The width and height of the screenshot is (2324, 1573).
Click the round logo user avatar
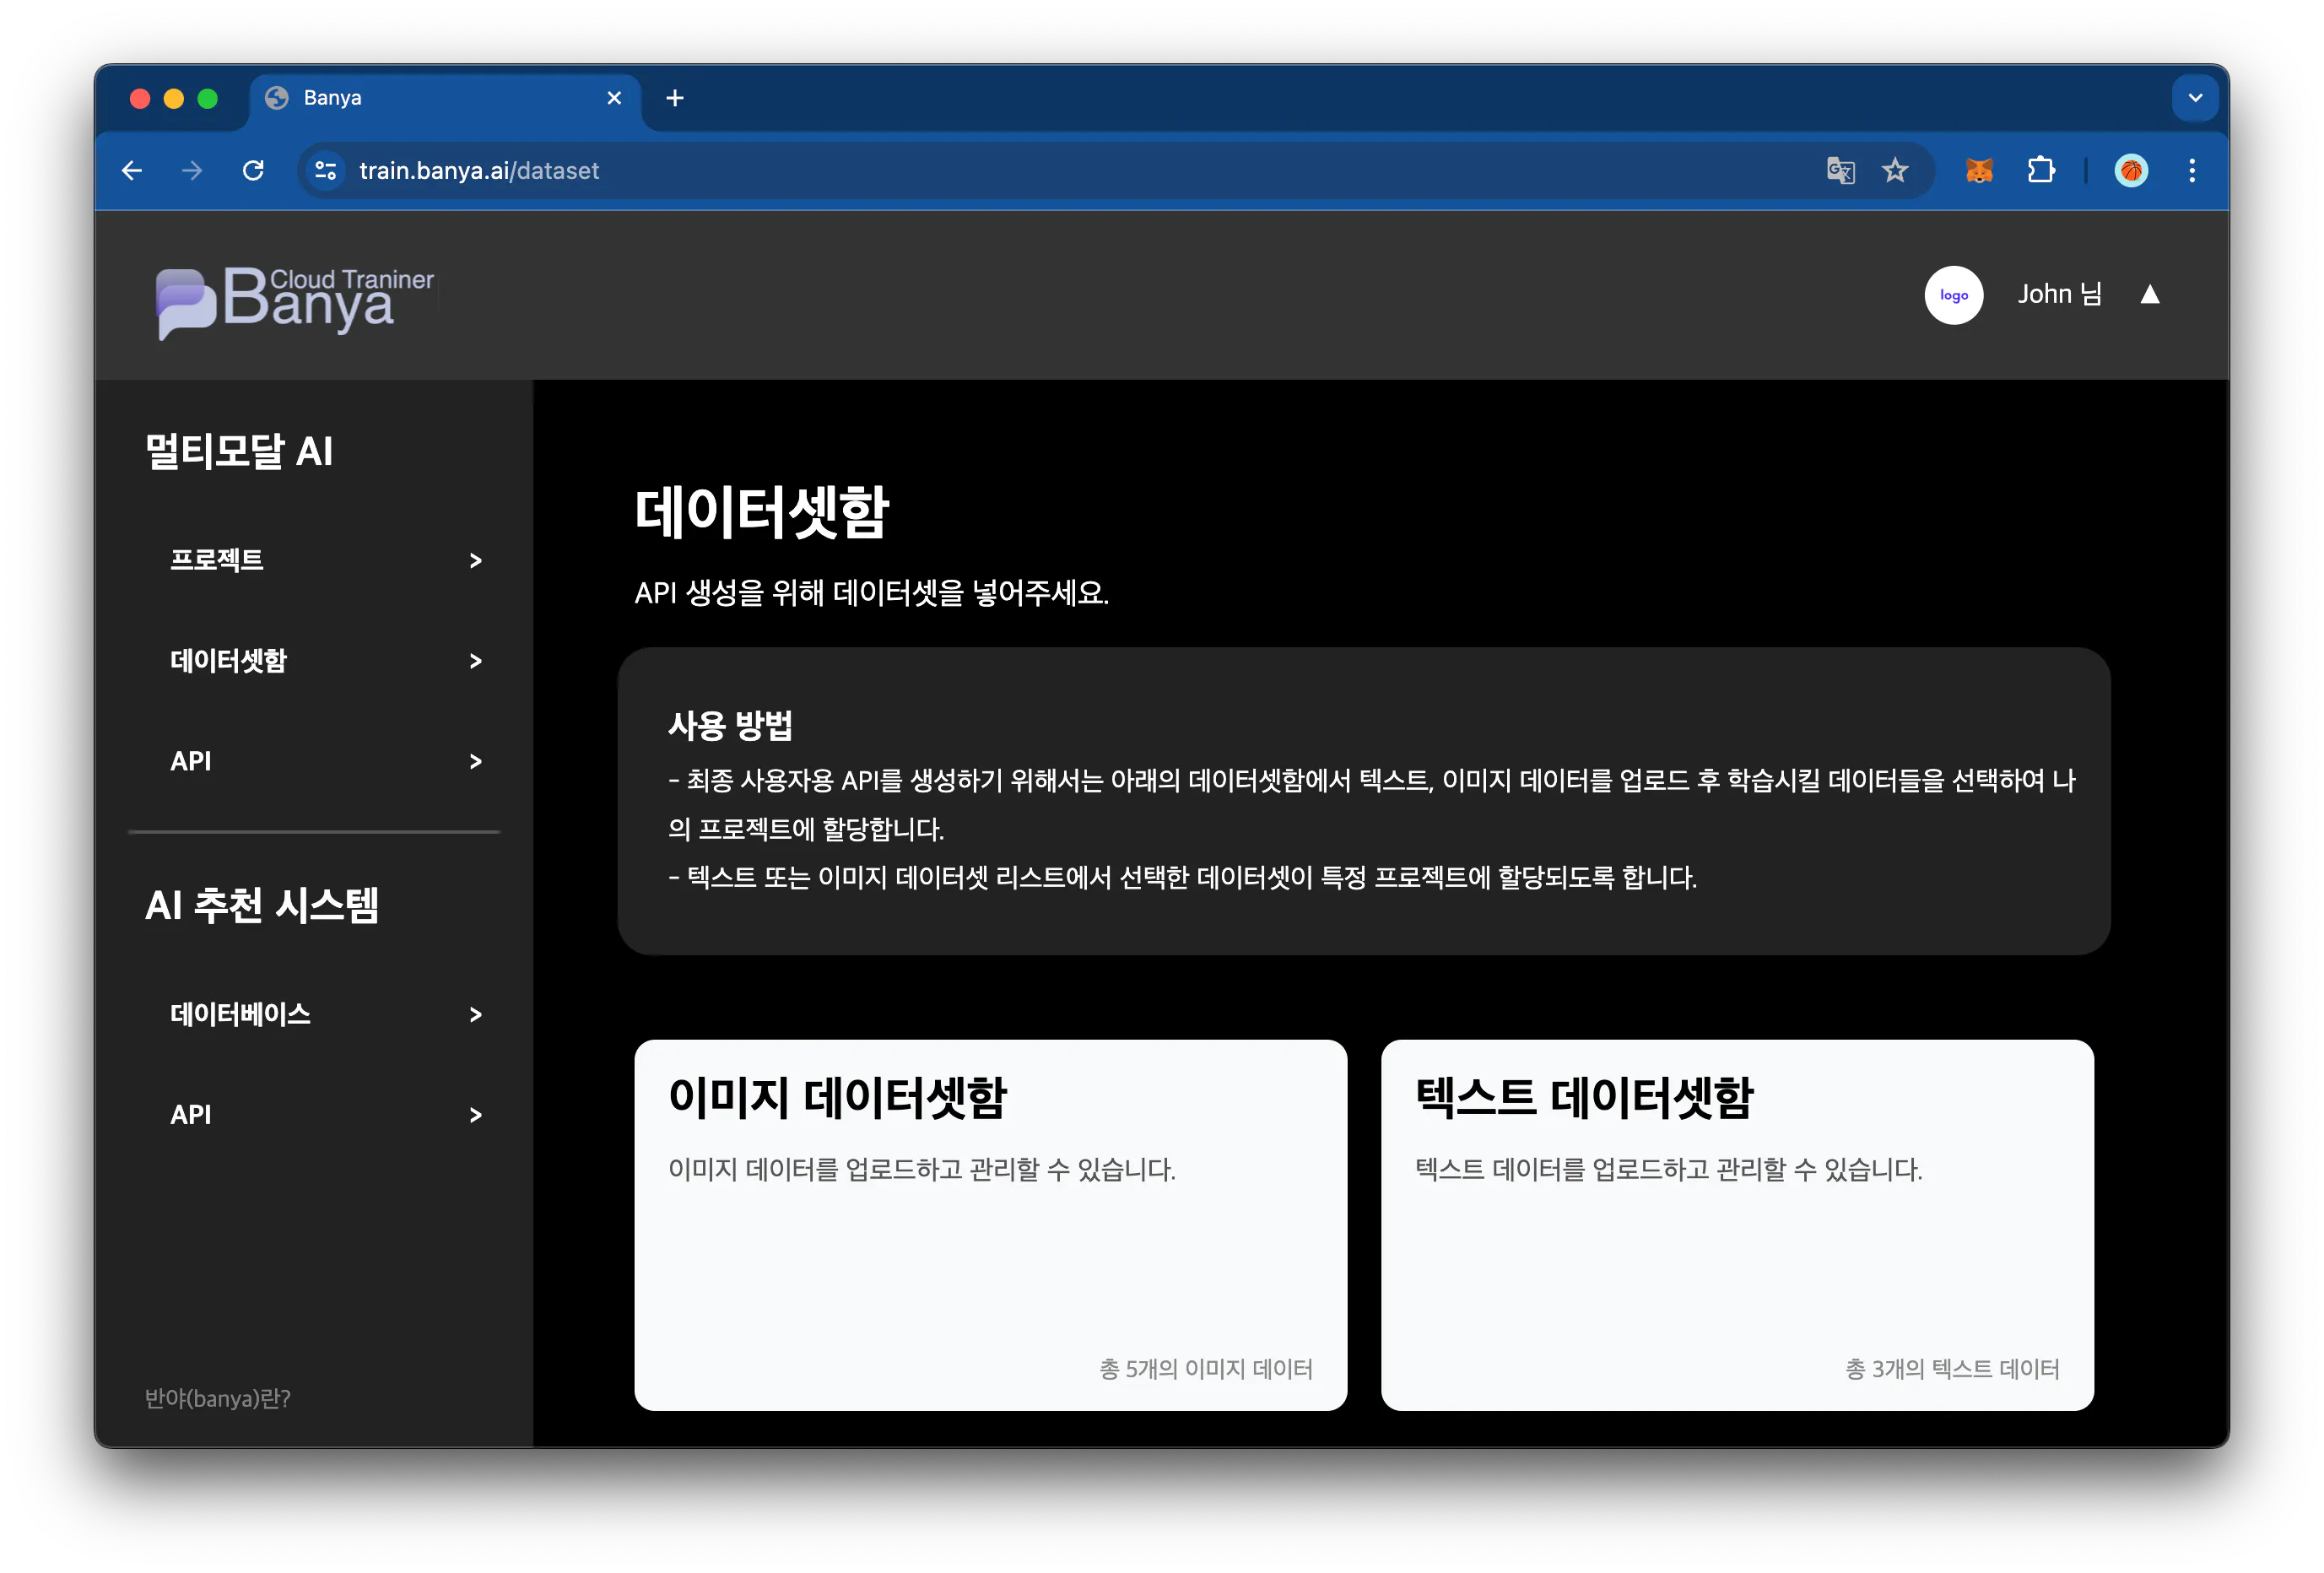click(x=1953, y=295)
